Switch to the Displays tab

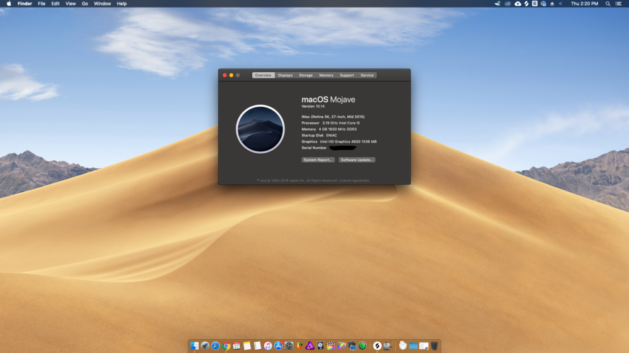point(285,75)
